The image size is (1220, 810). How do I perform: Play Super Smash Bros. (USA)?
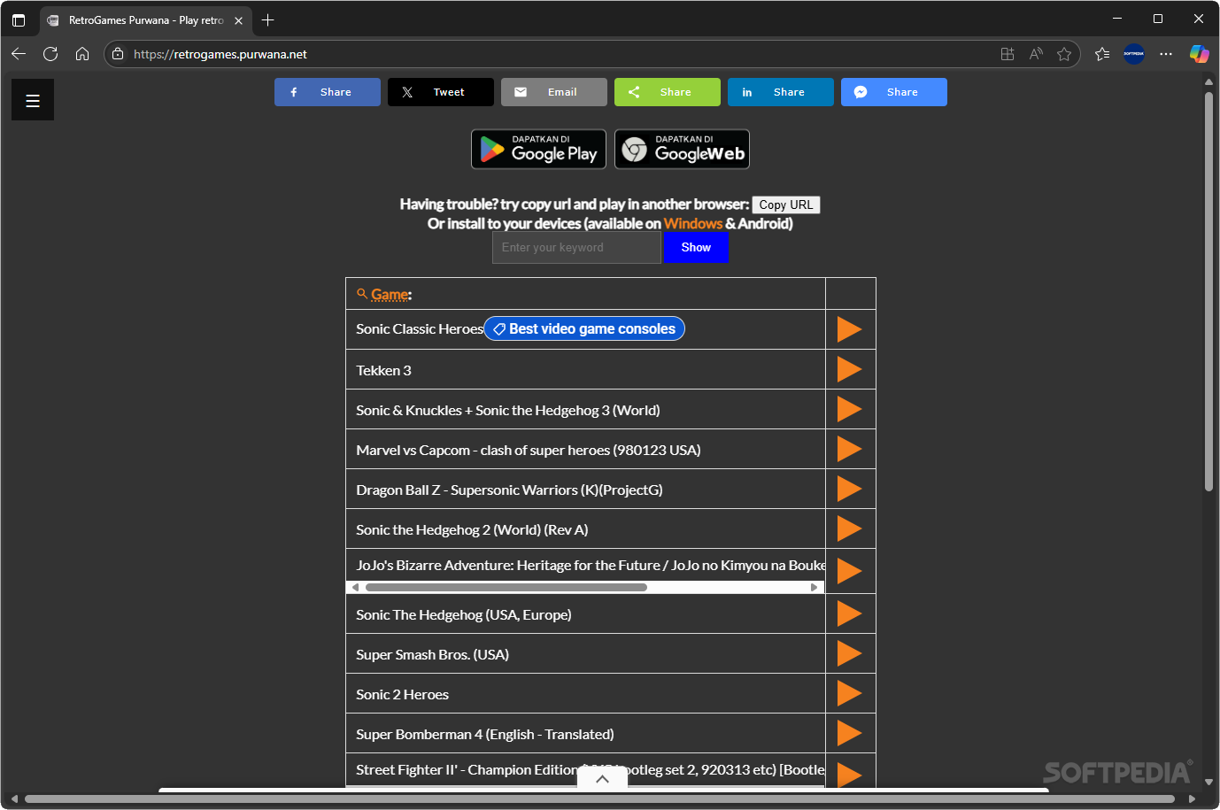point(850,653)
